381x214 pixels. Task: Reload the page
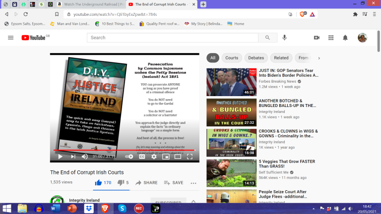[x=25, y=14]
